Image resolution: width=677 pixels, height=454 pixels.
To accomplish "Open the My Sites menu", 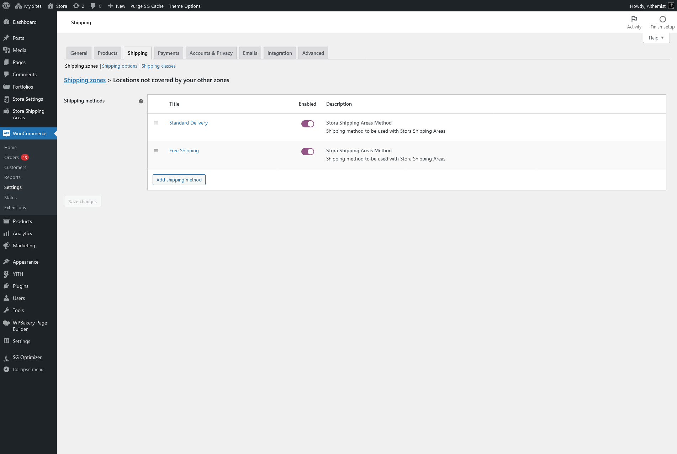I will pyautogui.click(x=28, y=6).
